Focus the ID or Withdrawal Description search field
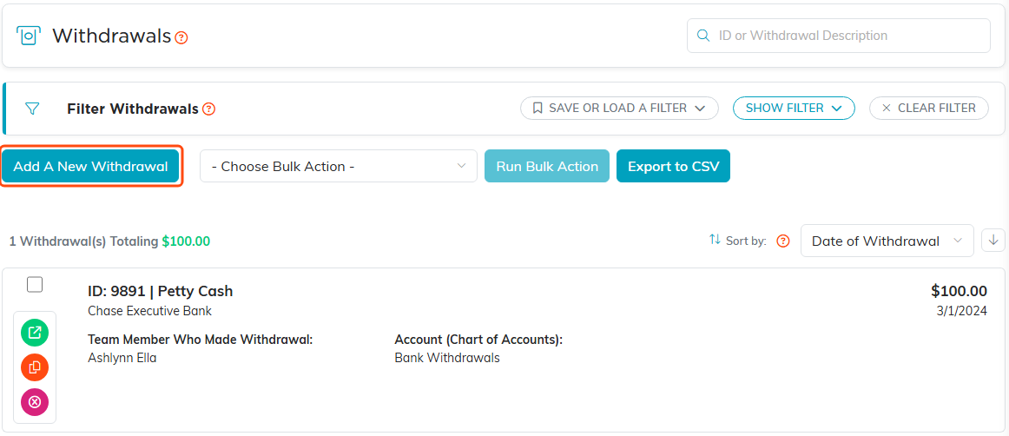 [x=839, y=36]
